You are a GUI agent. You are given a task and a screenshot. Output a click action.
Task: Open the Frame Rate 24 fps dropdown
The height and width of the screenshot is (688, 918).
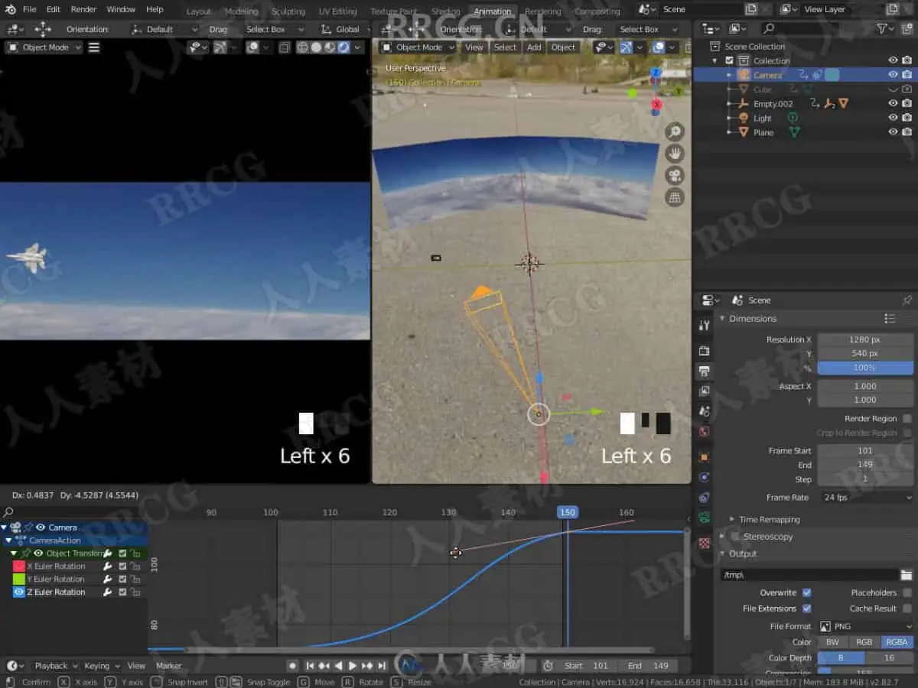tap(866, 497)
